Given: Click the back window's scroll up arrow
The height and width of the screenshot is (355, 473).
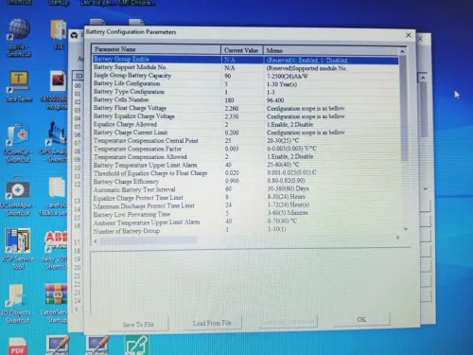Looking at the screenshot, I should pos(423,78).
